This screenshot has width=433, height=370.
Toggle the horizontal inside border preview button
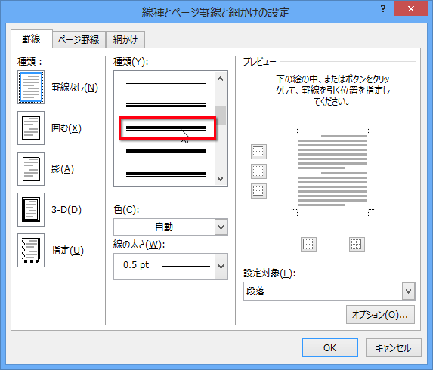(258, 171)
